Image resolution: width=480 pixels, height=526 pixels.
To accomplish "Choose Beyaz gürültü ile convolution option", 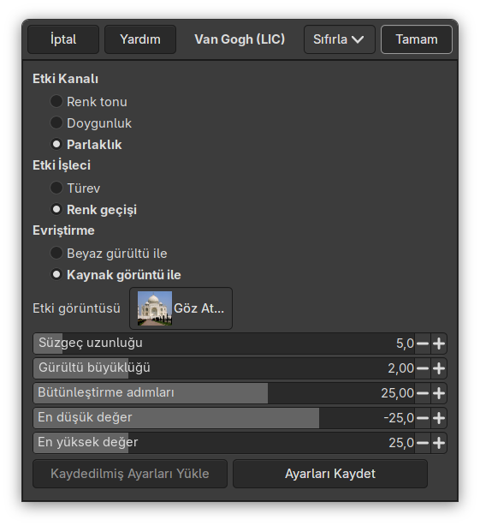I will tap(56, 253).
